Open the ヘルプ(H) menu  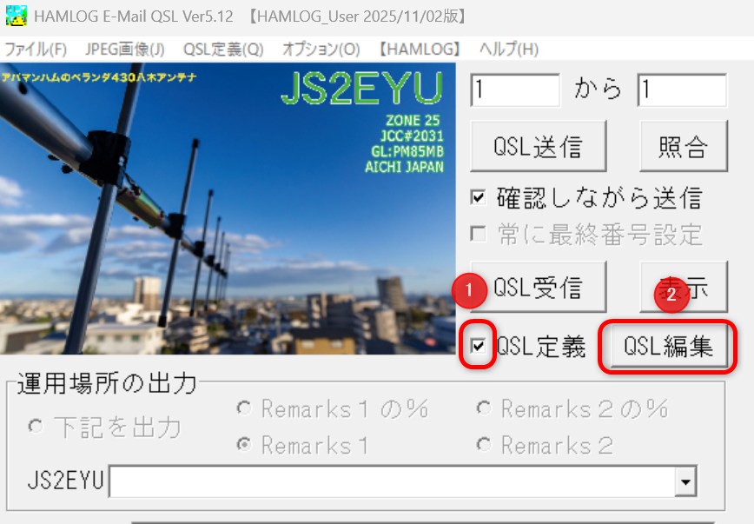[x=508, y=50]
